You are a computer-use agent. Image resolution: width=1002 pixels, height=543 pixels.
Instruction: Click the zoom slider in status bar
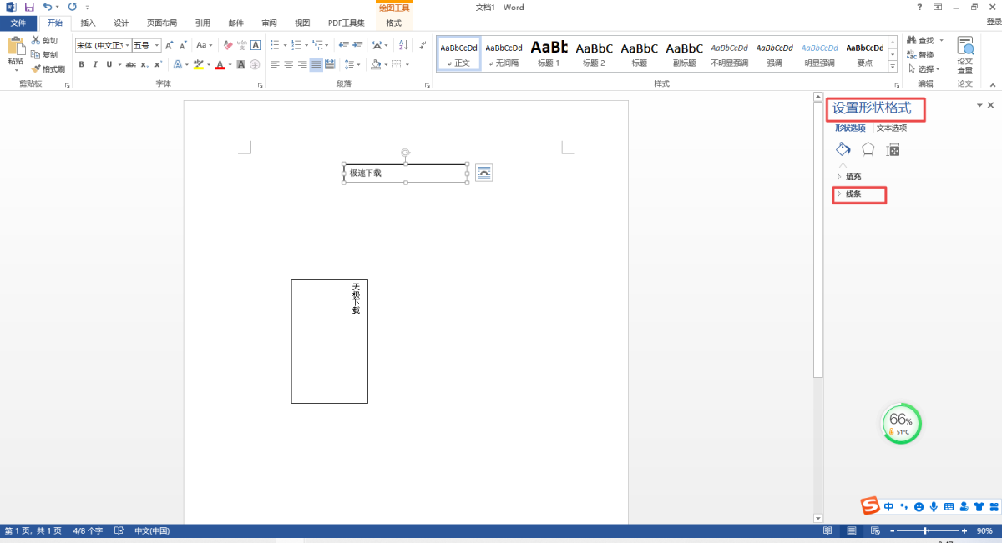tap(925, 531)
